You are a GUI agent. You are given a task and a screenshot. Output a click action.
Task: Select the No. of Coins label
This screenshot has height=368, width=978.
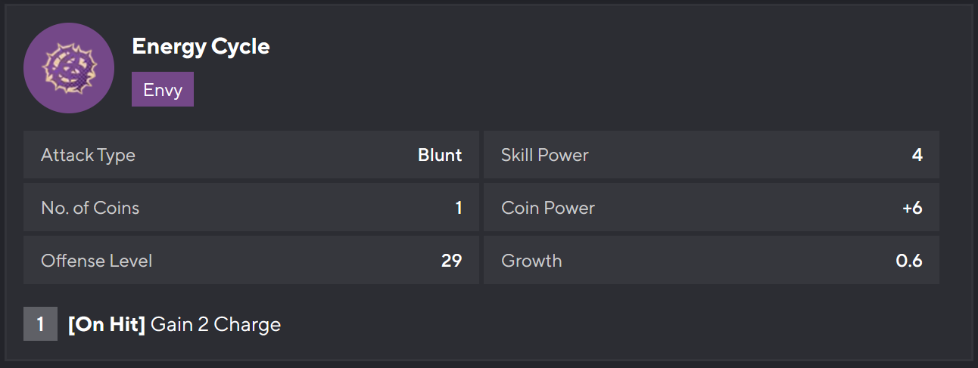(90, 208)
